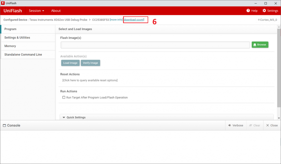Open Help via the question mark icon
Image resolution: width=281 pixels, height=164 pixels.
tap(248, 11)
